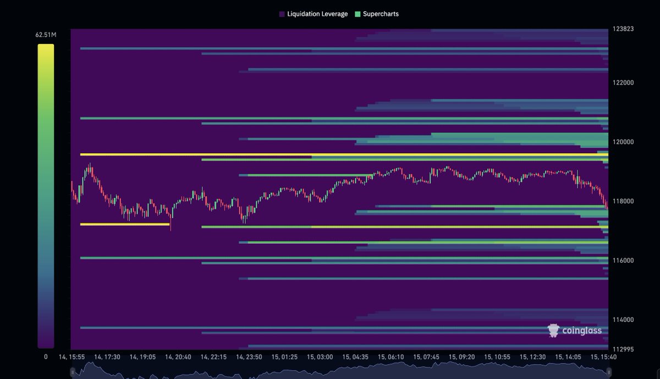Screen dimensions: 660x379
Task: Click the green Supercharts legend swatch
Action: coord(358,14)
